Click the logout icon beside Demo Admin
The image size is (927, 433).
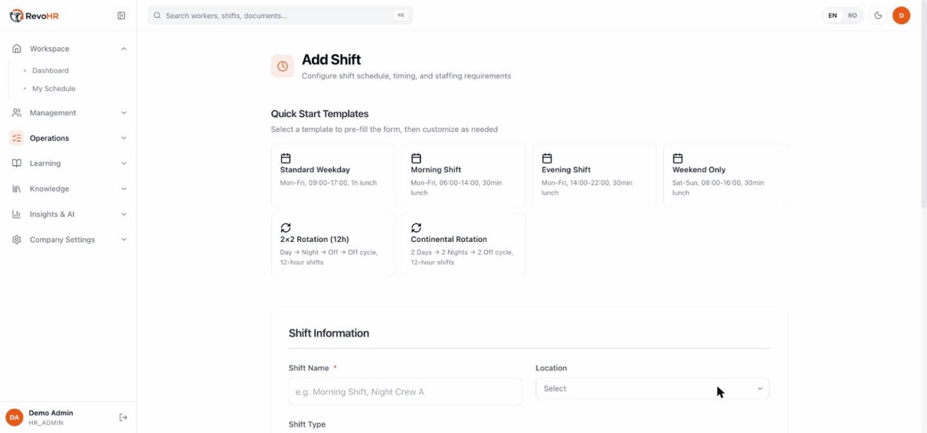[123, 417]
